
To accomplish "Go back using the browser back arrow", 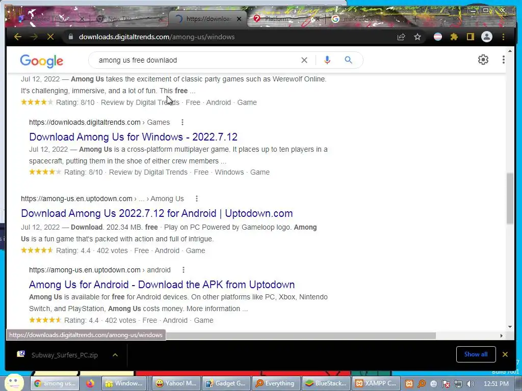I will (x=18, y=37).
